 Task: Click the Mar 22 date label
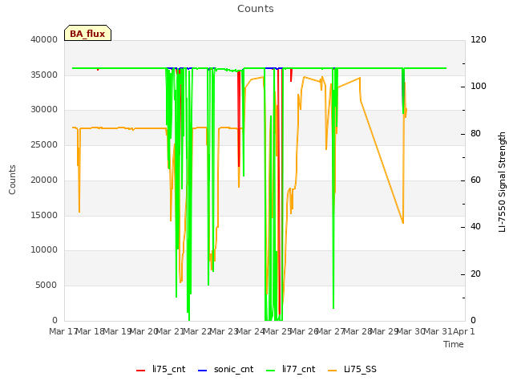(x=197, y=331)
